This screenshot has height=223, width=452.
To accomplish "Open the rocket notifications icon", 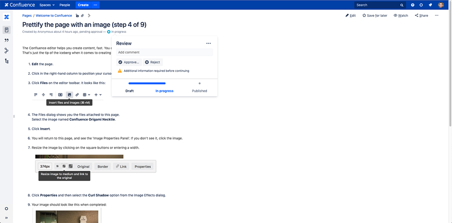I will coord(430,5).
